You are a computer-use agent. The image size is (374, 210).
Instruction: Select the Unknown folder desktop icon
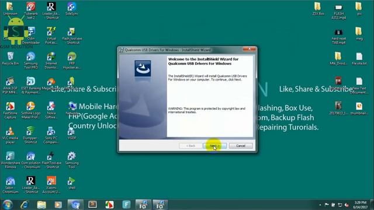coord(11,9)
